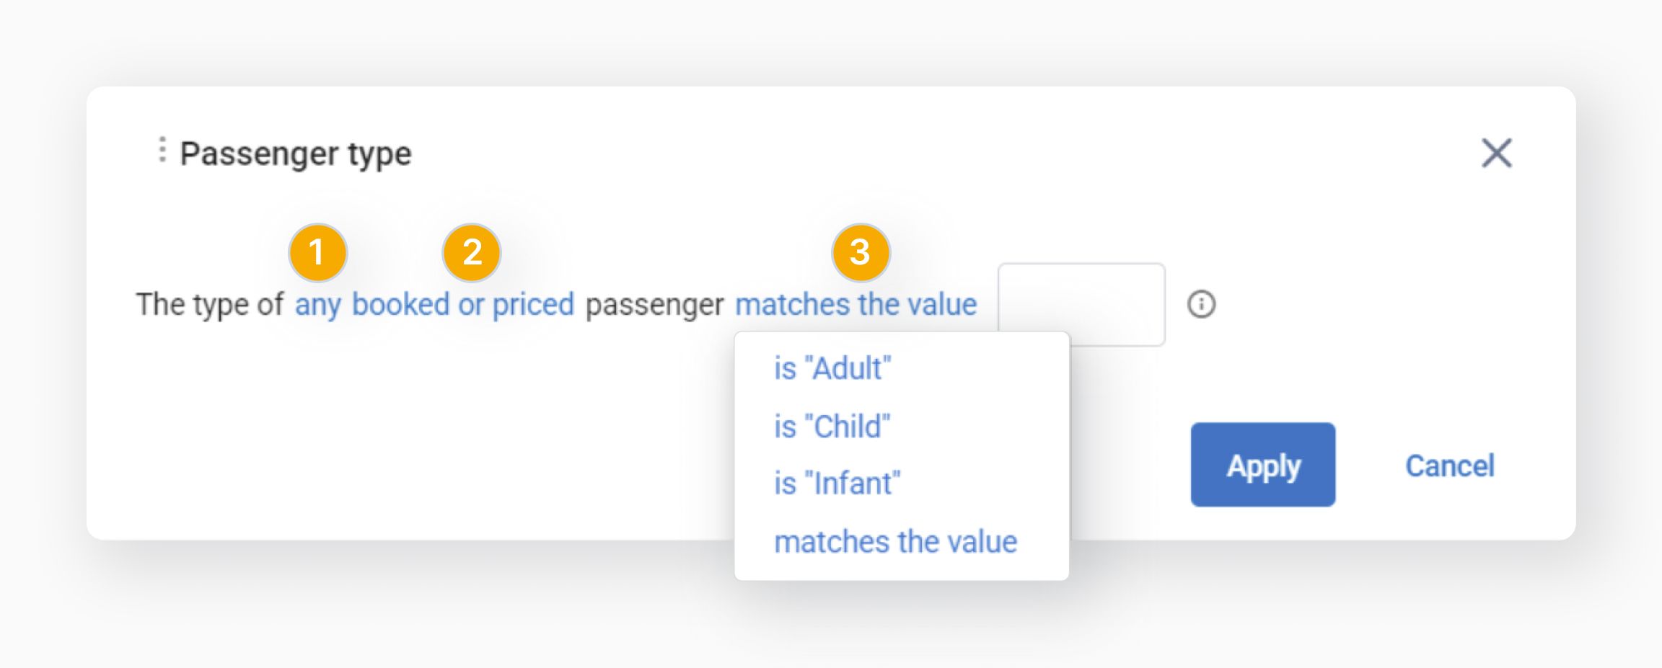Click the Passenger type heading
Image resolution: width=1662 pixels, height=668 pixels.
pos(296,152)
